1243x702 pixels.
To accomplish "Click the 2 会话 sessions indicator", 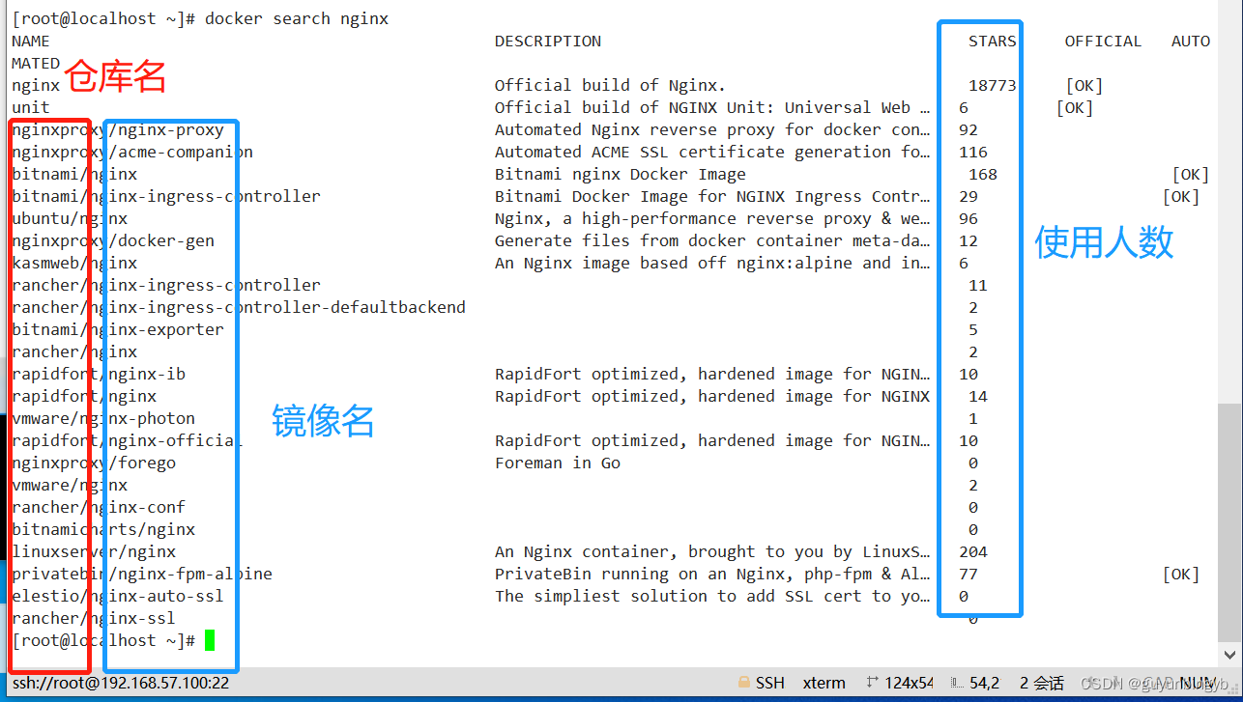I will [1041, 683].
